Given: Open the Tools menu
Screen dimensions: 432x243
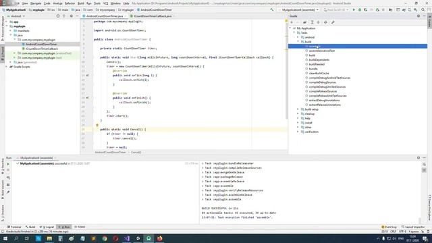Looking at the screenshot, I should [x=97, y=3].
